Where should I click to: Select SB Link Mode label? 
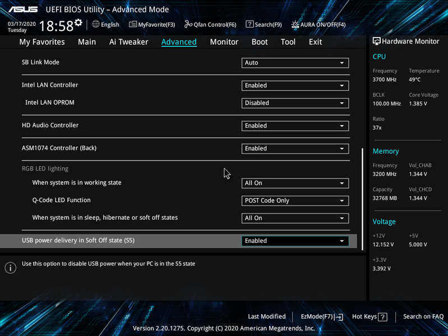tap(40, 62)
